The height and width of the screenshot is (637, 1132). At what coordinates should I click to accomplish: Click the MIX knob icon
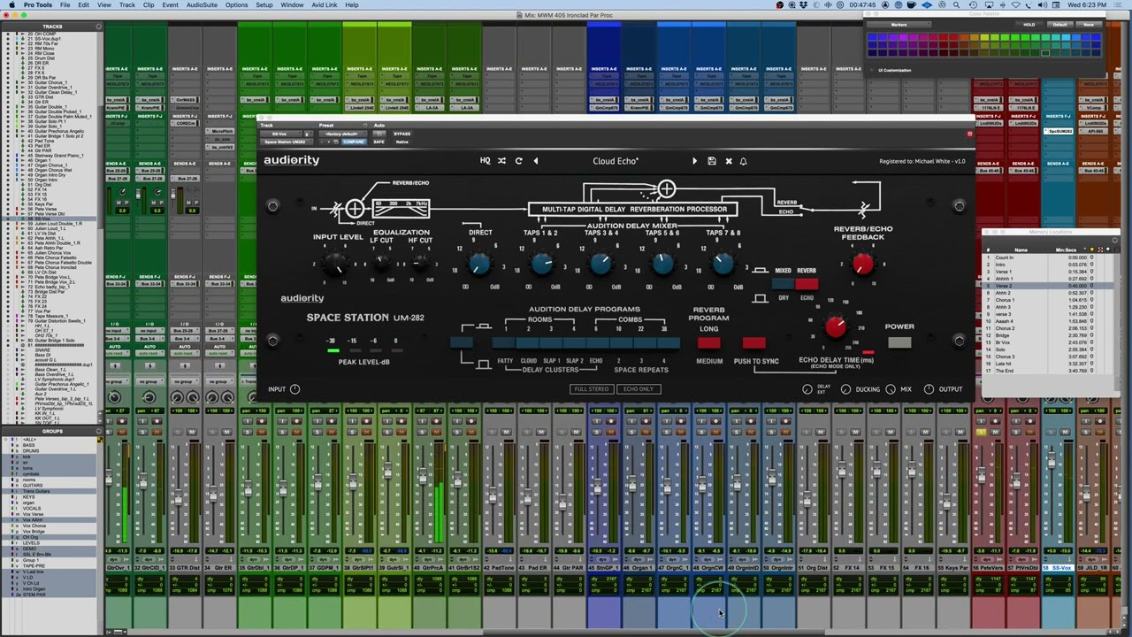point(891,389)
